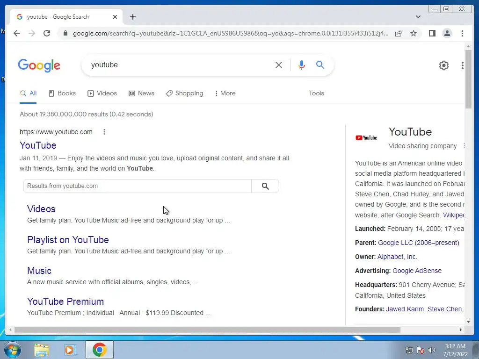Open YouTube Premium sitelink
The width and height of the screenshot is (479, 359).
65,302
